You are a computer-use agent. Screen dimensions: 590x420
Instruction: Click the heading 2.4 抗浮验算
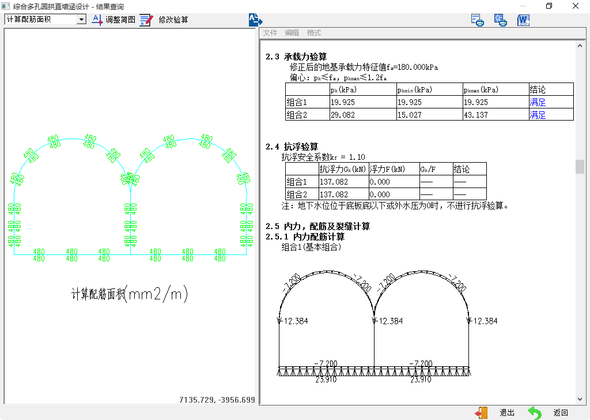point(292,147)
